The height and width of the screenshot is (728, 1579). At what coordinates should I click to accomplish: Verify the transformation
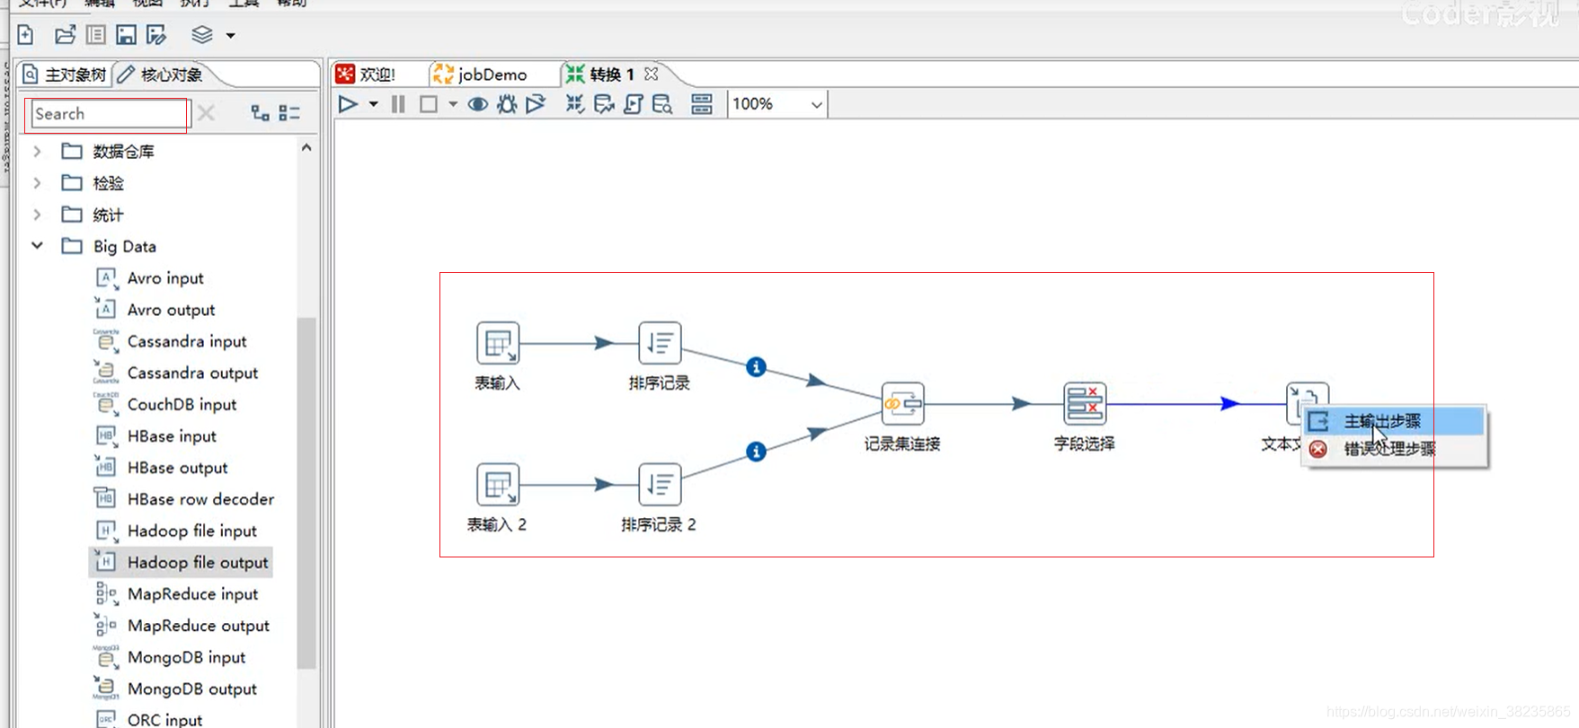click(575, 104)
